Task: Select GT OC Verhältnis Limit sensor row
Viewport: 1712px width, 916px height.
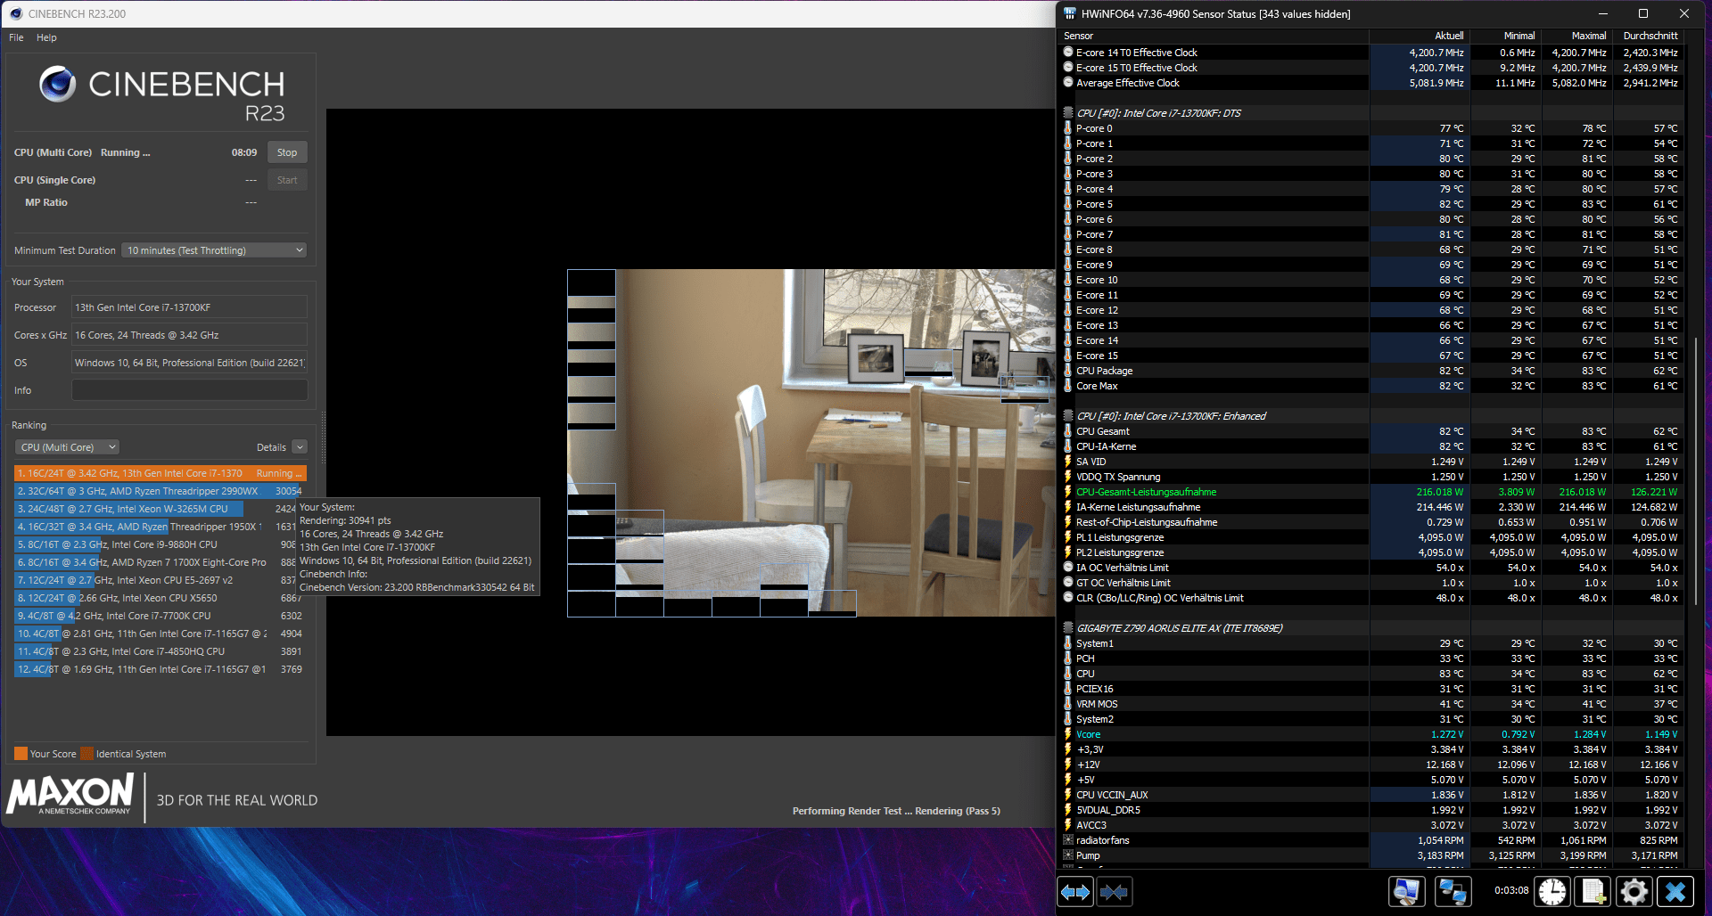Action: [1371, 583]
